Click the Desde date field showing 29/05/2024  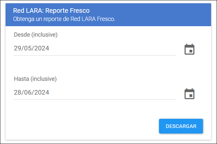tap(95, 48)
